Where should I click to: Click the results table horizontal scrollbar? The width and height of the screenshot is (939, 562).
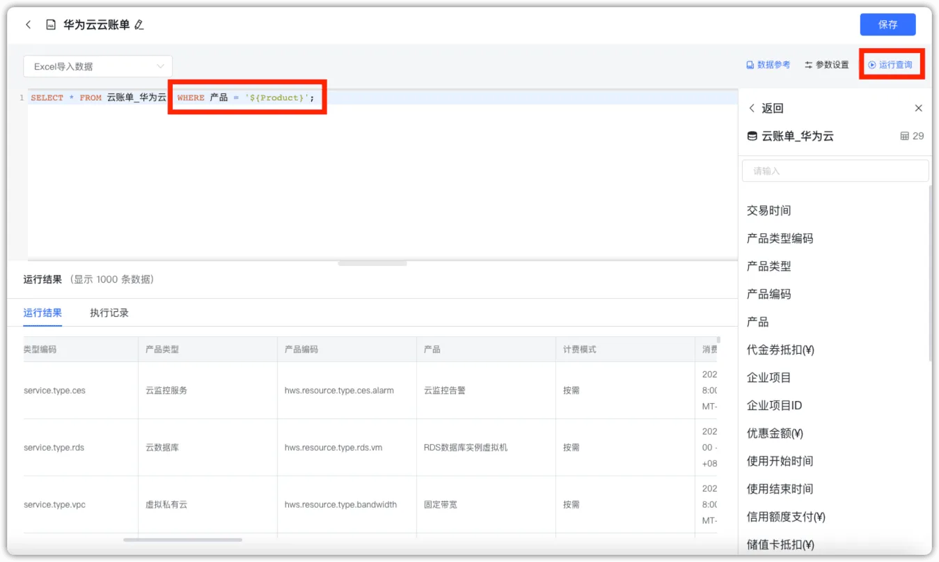(182, 540)
